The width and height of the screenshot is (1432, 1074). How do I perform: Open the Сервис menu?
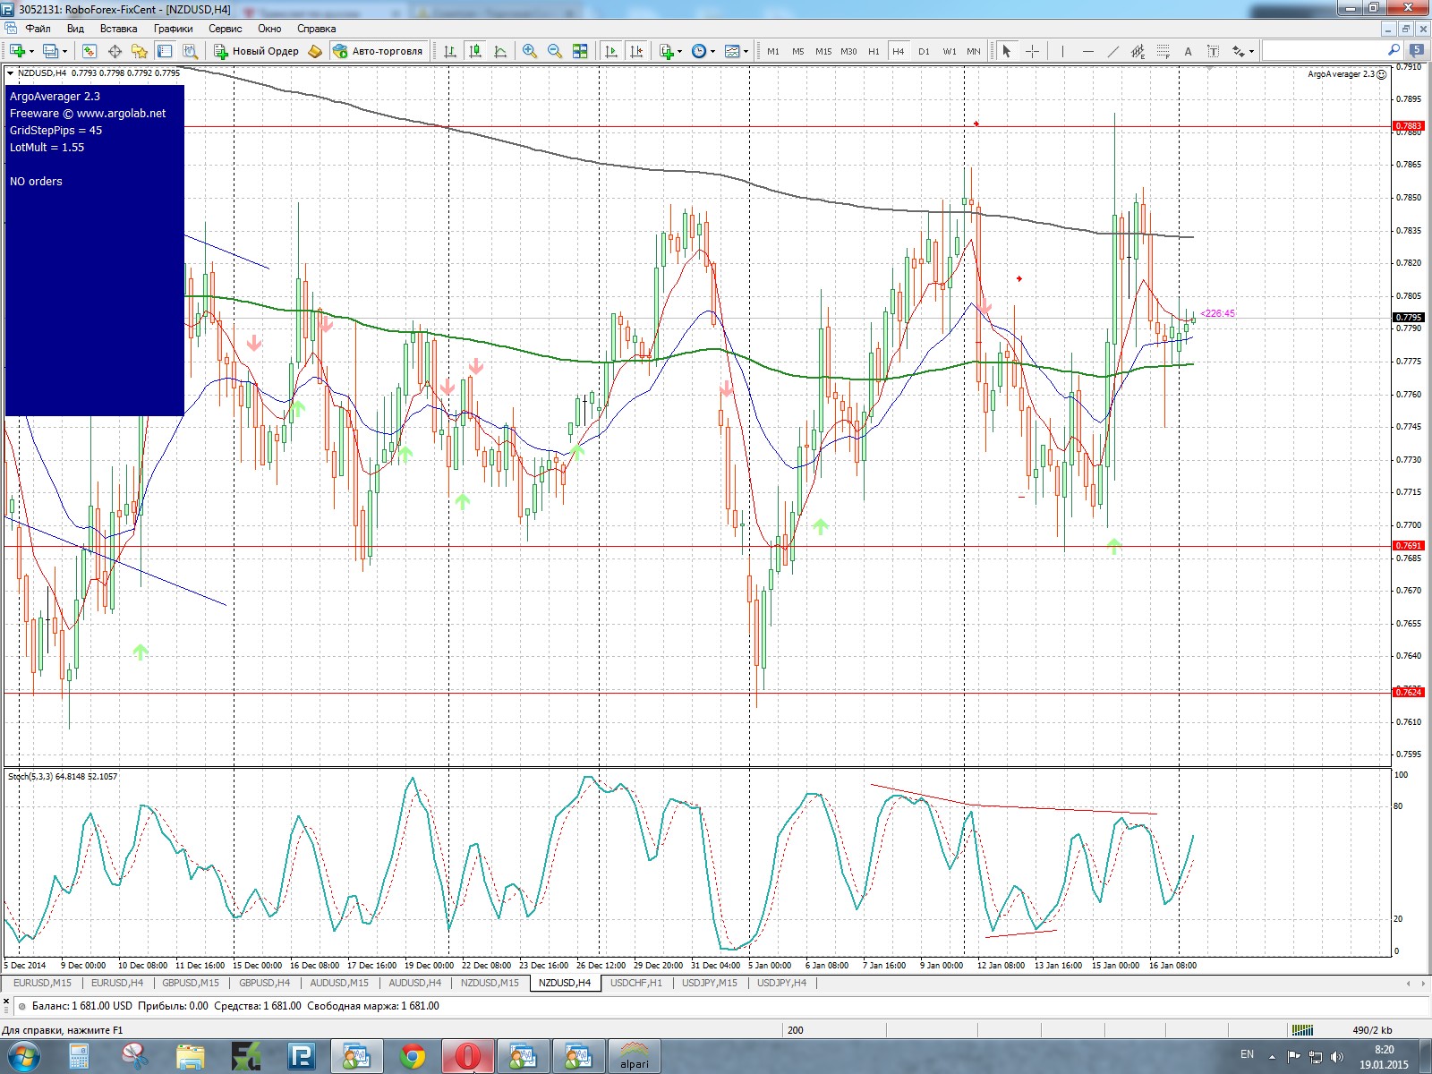(225, 29)
